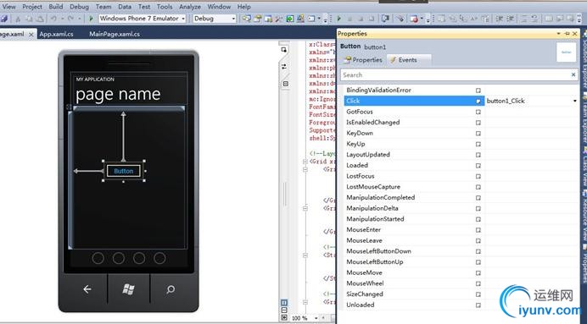Clear the Properties search box with X
This screenshot has width=587, height=324.
click(573, 74)
